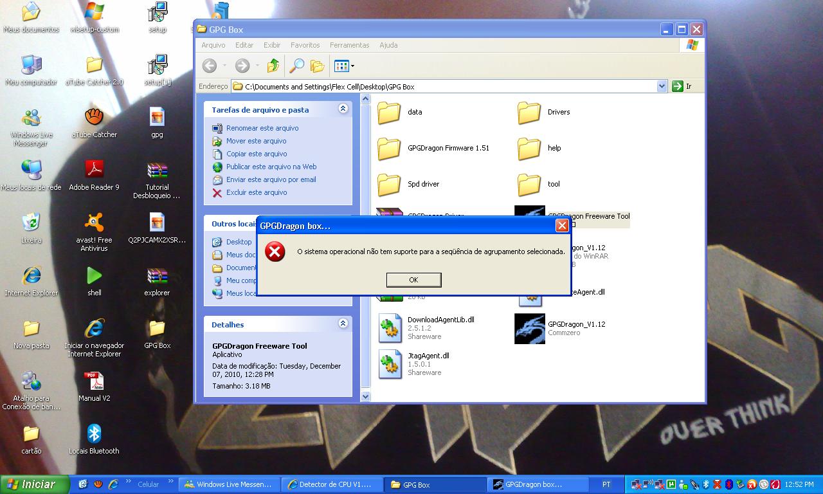Open the Iniciar start menu
The height and width of the screenshot is (494, 823).
tap(35, 484)
